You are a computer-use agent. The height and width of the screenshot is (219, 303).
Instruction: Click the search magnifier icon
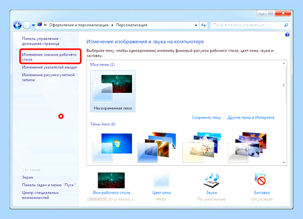coord(286,25)
